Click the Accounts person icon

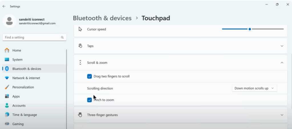pos(7,106)
